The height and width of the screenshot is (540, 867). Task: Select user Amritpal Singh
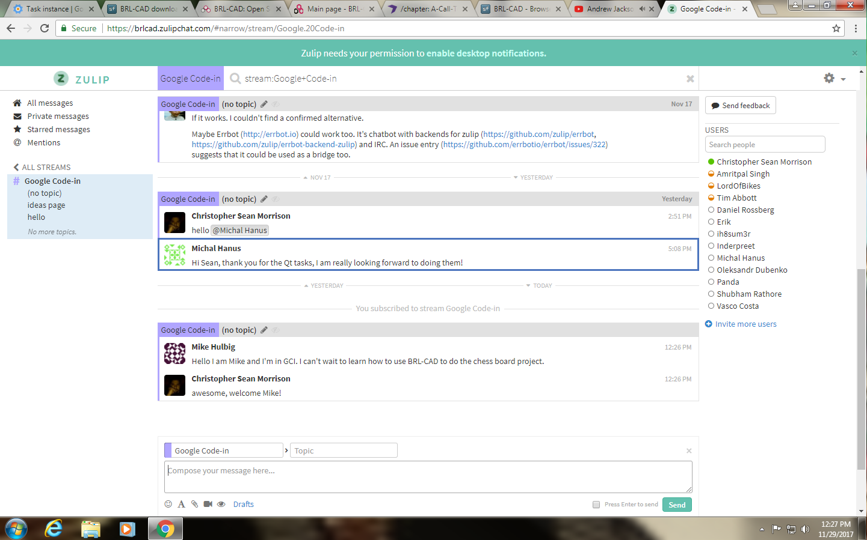tap(743, 174)
